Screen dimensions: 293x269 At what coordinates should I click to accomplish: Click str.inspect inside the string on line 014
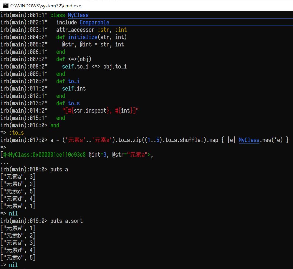click(x=90, y=111)
